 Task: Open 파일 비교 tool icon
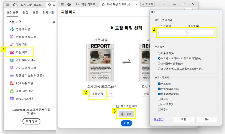pyautogui.click(x=12, y=52)
